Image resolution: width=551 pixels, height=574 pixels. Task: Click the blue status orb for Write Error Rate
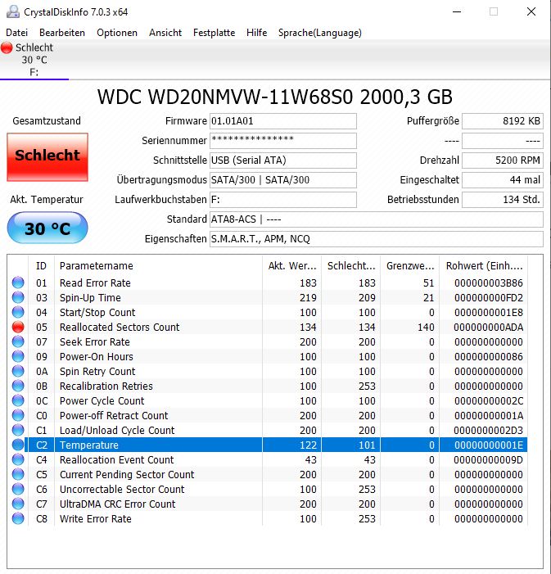click(x=18, y=518)
